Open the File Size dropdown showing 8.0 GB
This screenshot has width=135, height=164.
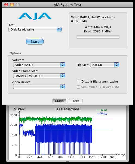(105, 65)
